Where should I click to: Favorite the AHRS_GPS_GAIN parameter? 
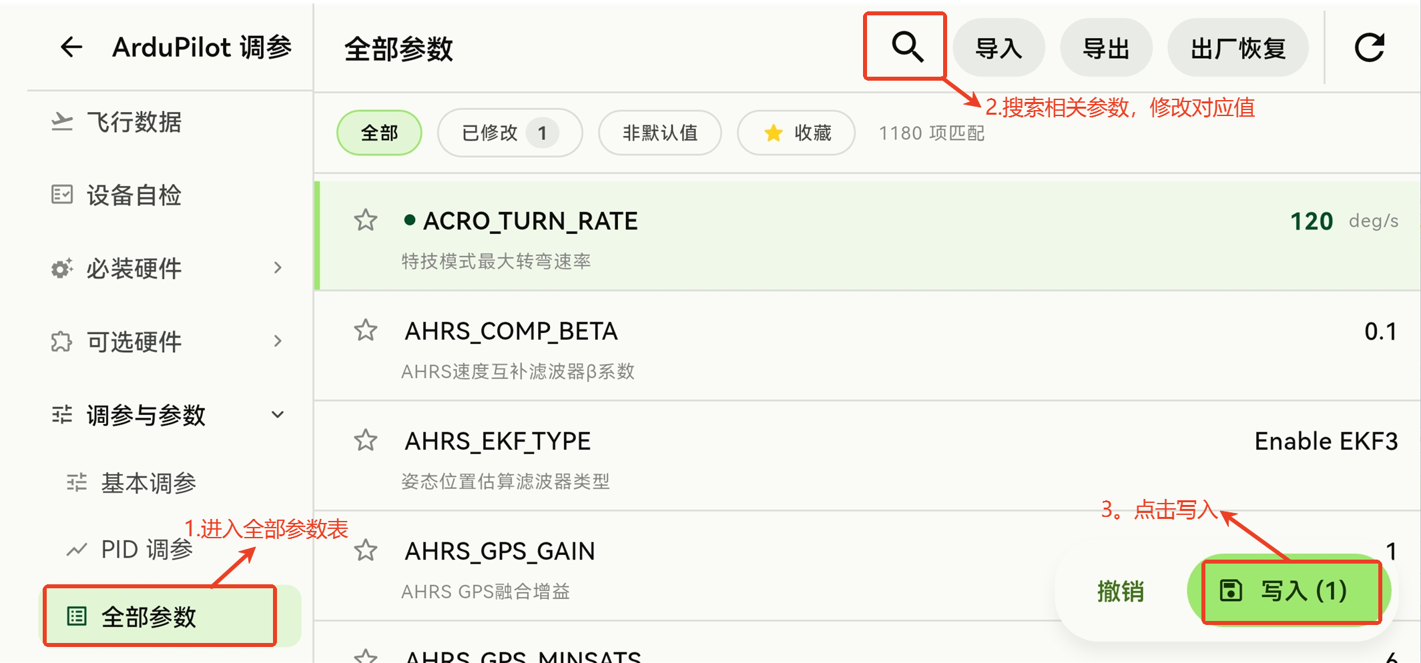point(366,550)
